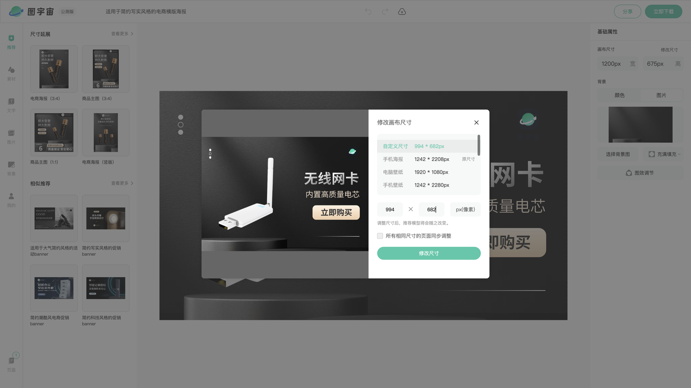Click the 图效调节 effect icon
The width and height of the screenshot is (691, 388).
tap(629, 173)
